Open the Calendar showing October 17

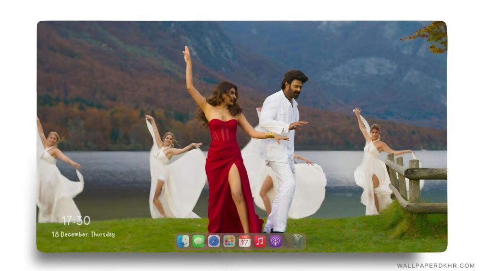[x=244, y=241]
